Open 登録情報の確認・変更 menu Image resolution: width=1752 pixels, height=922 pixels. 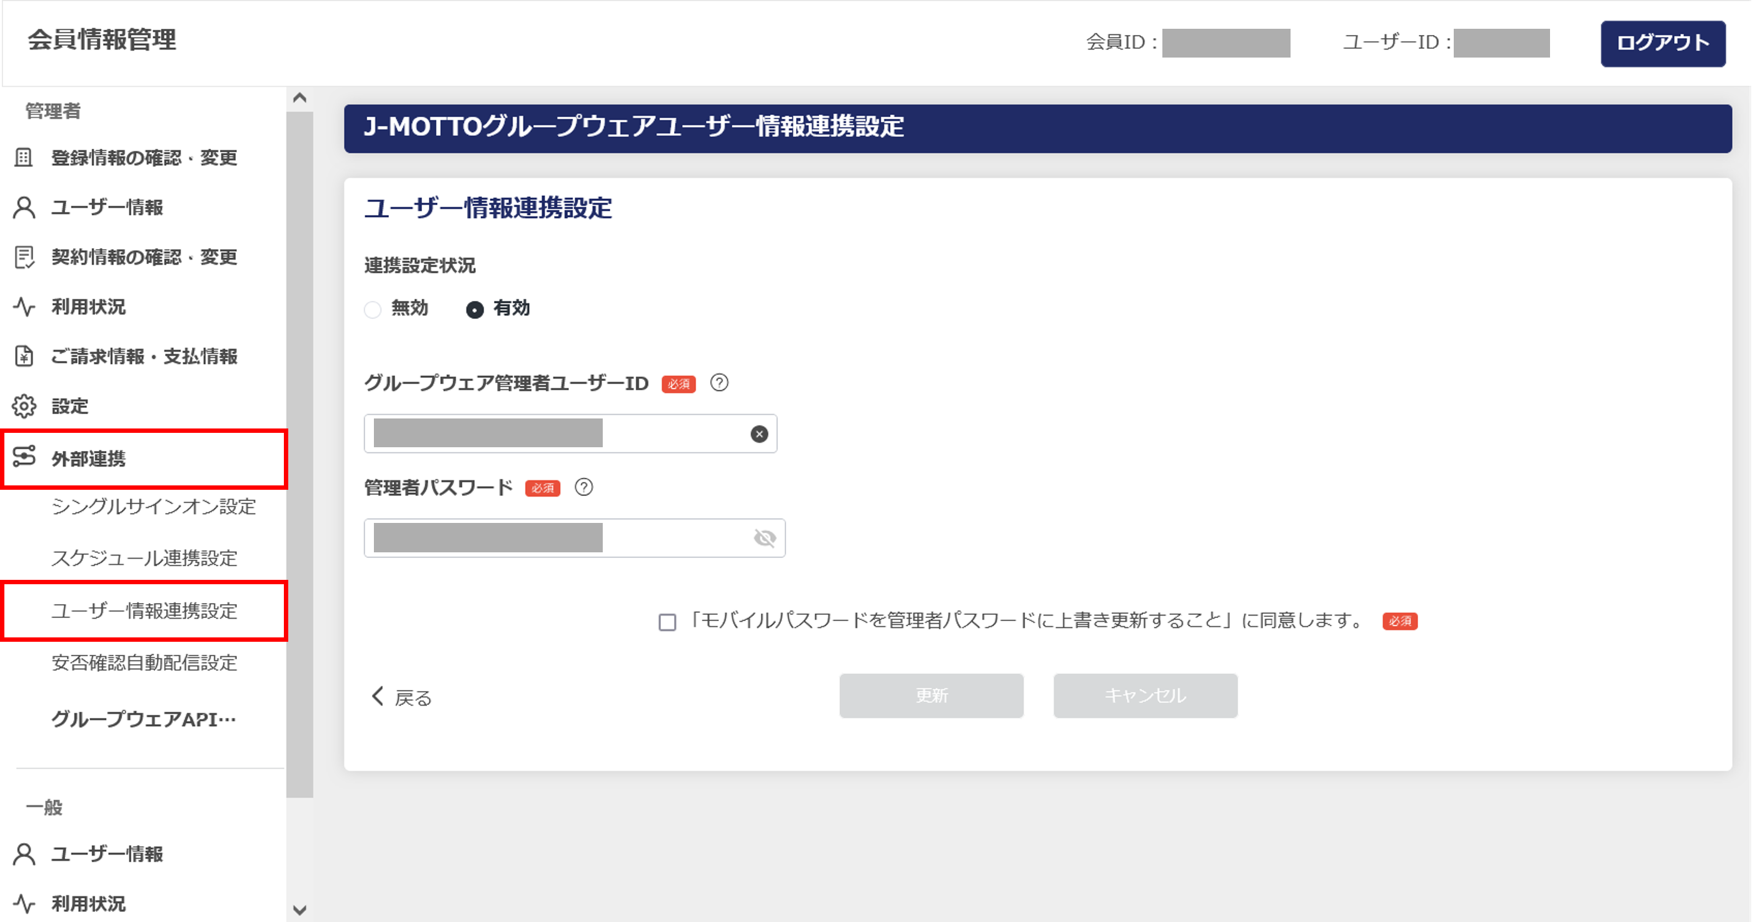(144, 158)
